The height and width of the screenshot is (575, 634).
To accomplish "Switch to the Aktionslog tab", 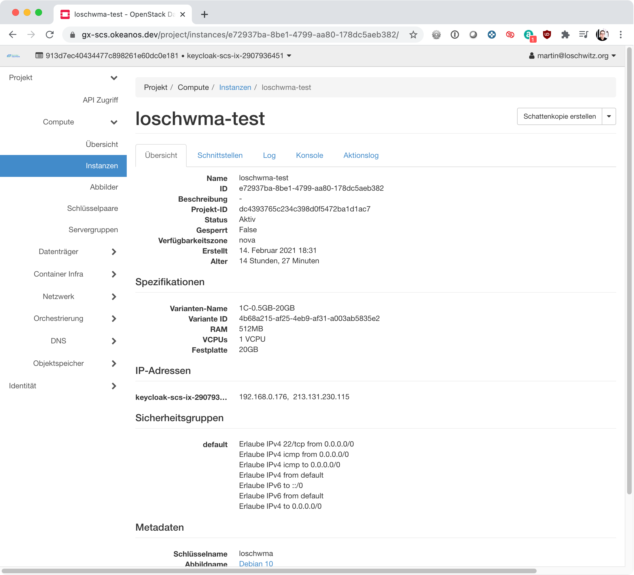I will click(x=361, y=155).
